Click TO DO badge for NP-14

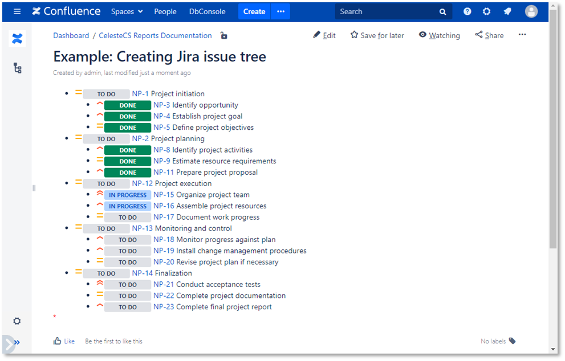106,273
